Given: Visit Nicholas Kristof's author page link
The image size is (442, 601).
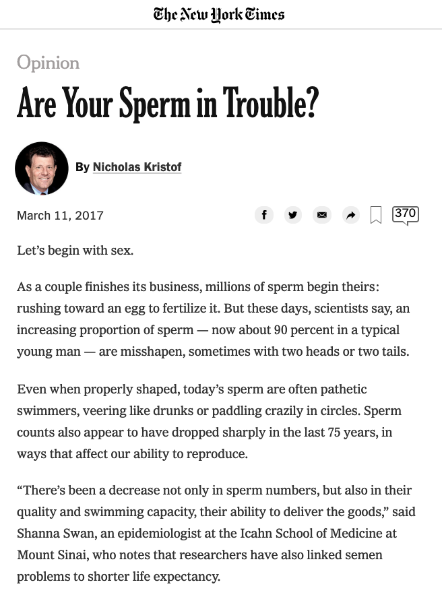Looking at the screenshot, I should (x=137, y=167).
